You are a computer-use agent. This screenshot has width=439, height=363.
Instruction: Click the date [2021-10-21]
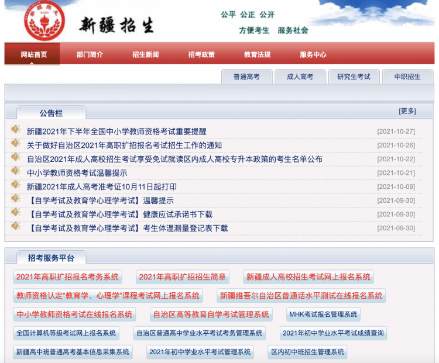pyautogui.click(x=396, y=173)
